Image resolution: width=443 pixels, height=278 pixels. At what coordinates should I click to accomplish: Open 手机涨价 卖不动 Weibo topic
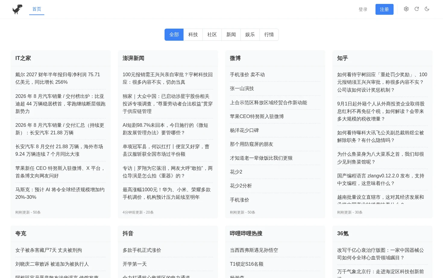click(247, 75)
